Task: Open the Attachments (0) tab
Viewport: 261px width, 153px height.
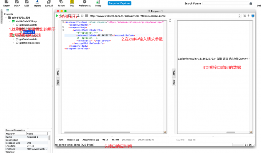Action: coord(91,140)
